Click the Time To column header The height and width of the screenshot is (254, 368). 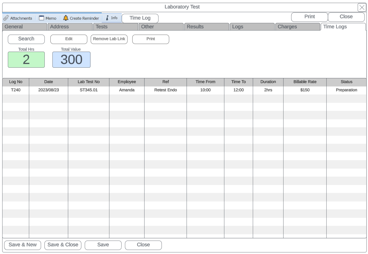[x=238, y=82]
